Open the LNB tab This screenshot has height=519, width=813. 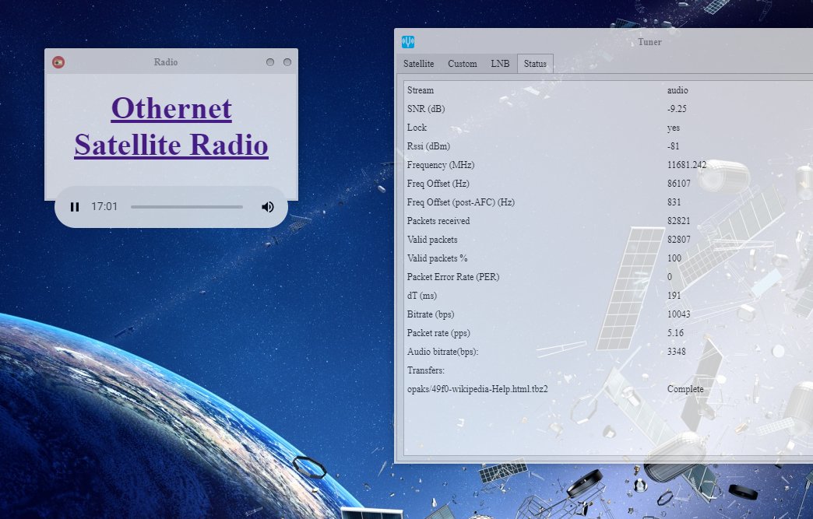501,64
